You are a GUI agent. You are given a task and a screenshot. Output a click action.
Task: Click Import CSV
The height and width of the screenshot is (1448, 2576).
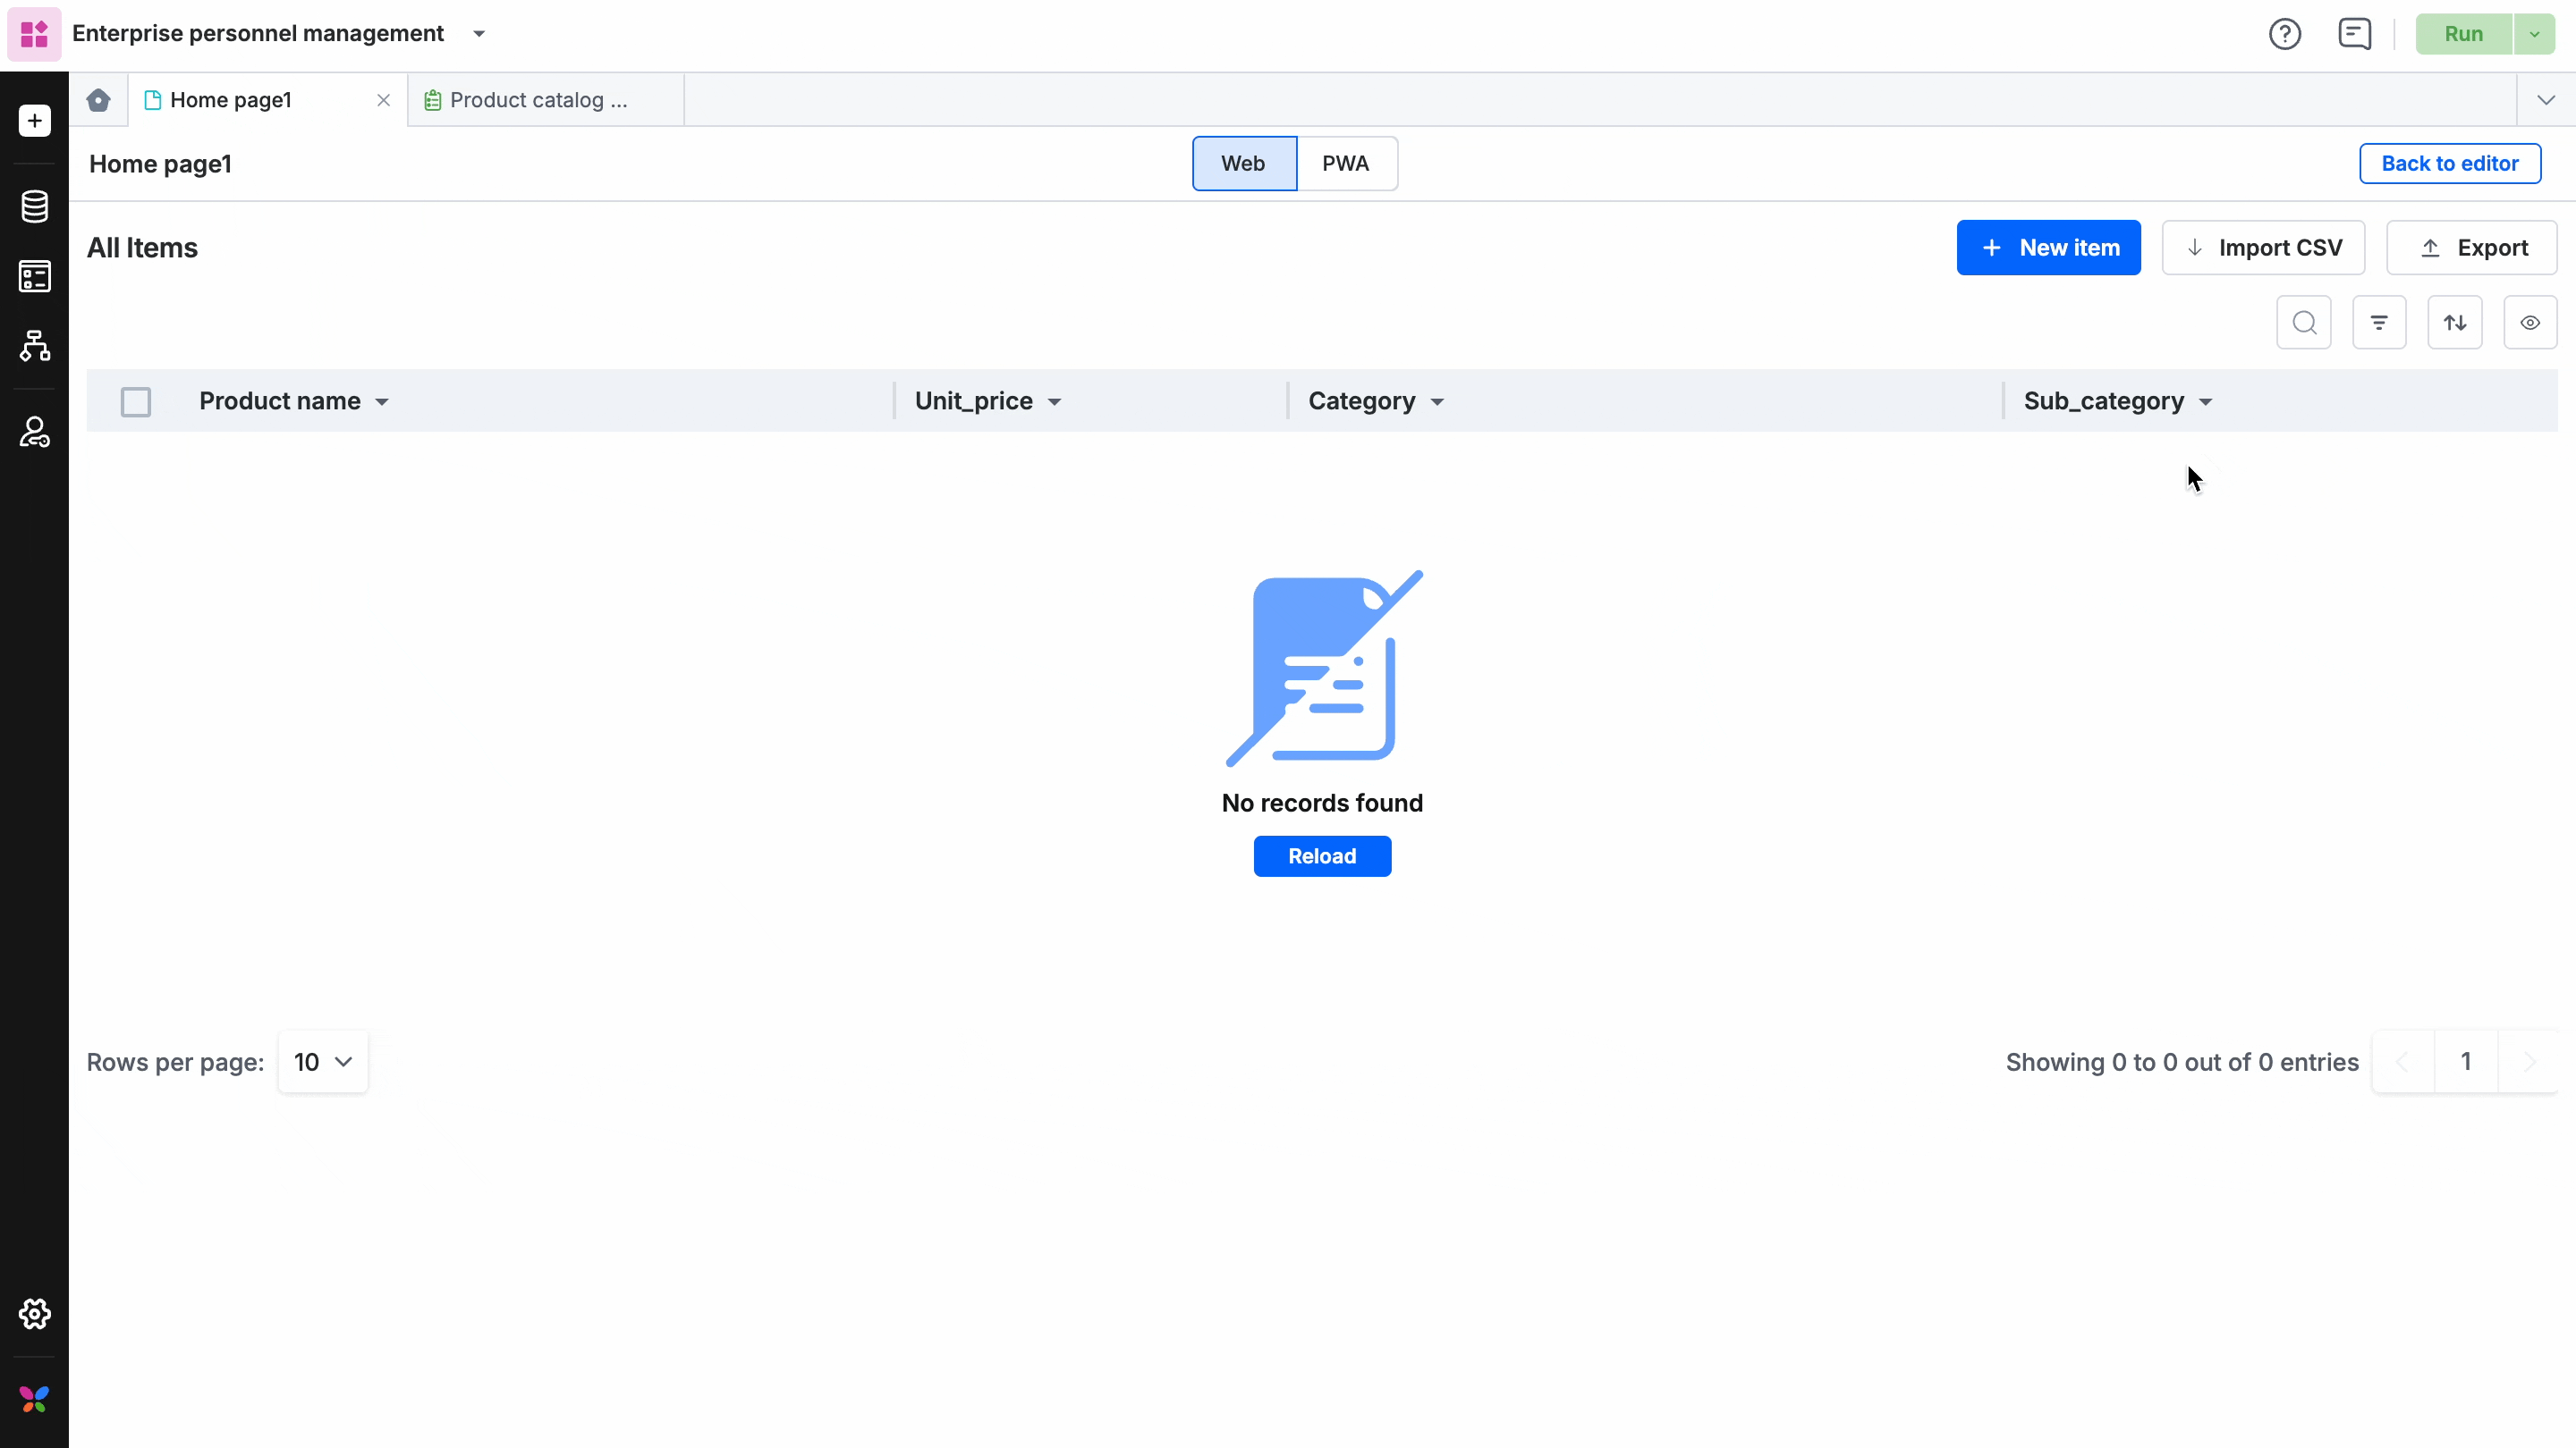tap(2263, 248)
